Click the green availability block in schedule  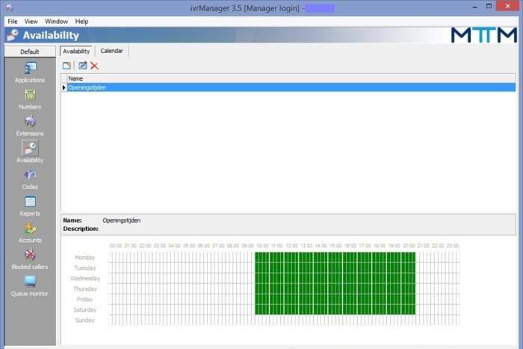click(x=335, y=283)
